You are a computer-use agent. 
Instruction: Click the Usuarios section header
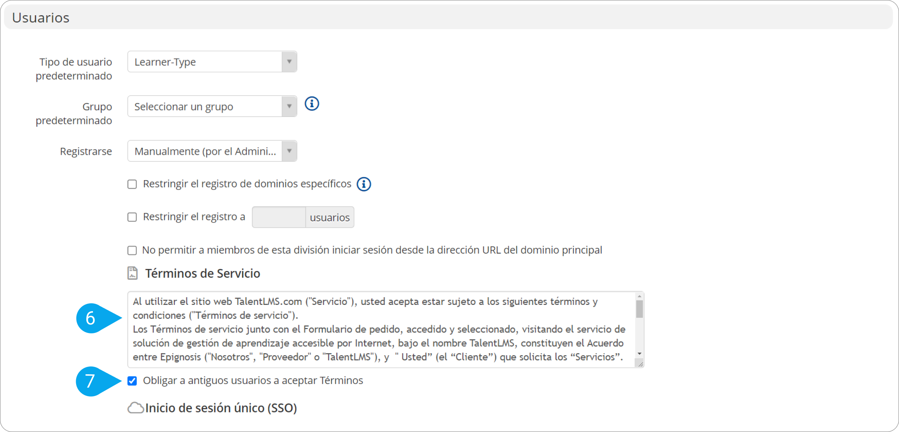tap(41, 18)
